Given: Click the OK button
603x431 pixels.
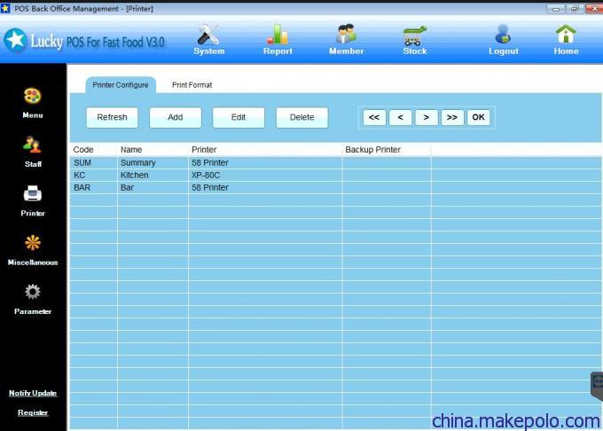Looking at the screenshot, I should (x=478, y=117).
